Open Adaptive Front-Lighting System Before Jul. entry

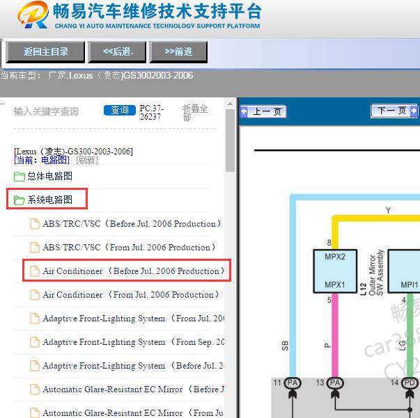[134, 366]
